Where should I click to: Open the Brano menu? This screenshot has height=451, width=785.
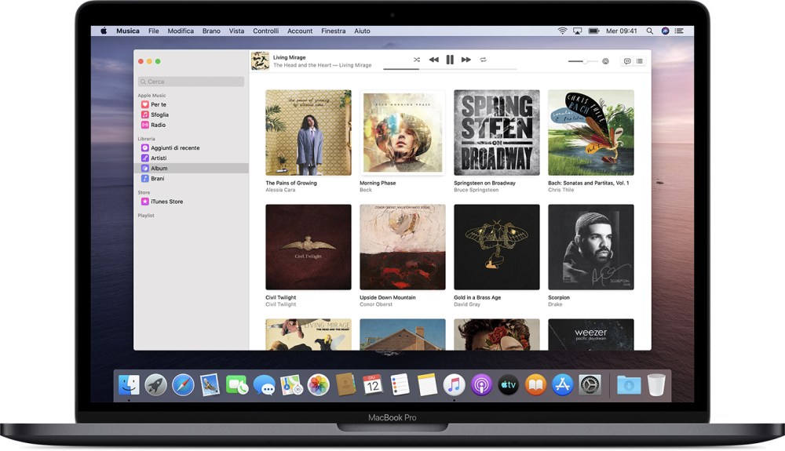click(x=211, y=31)
